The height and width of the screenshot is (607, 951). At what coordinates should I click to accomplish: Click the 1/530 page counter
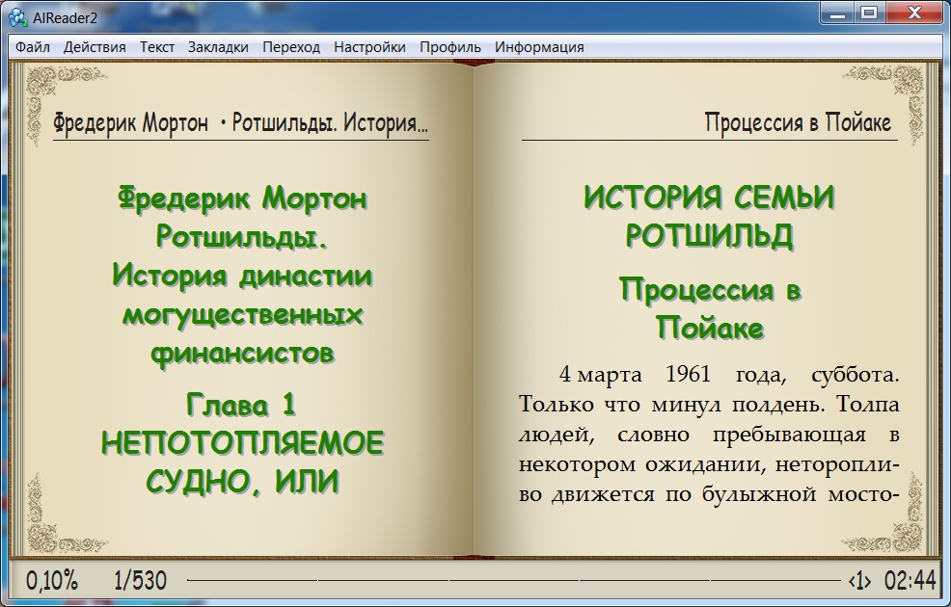tap(140, 580)
